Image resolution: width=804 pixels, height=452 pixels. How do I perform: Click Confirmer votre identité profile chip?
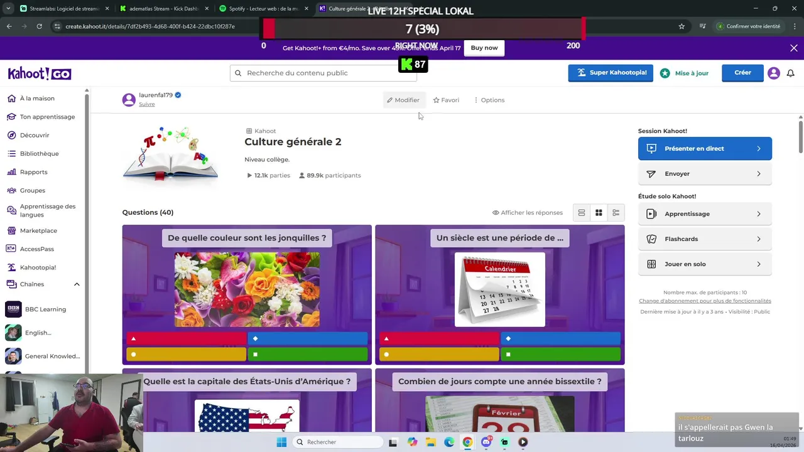click(749, 26)
